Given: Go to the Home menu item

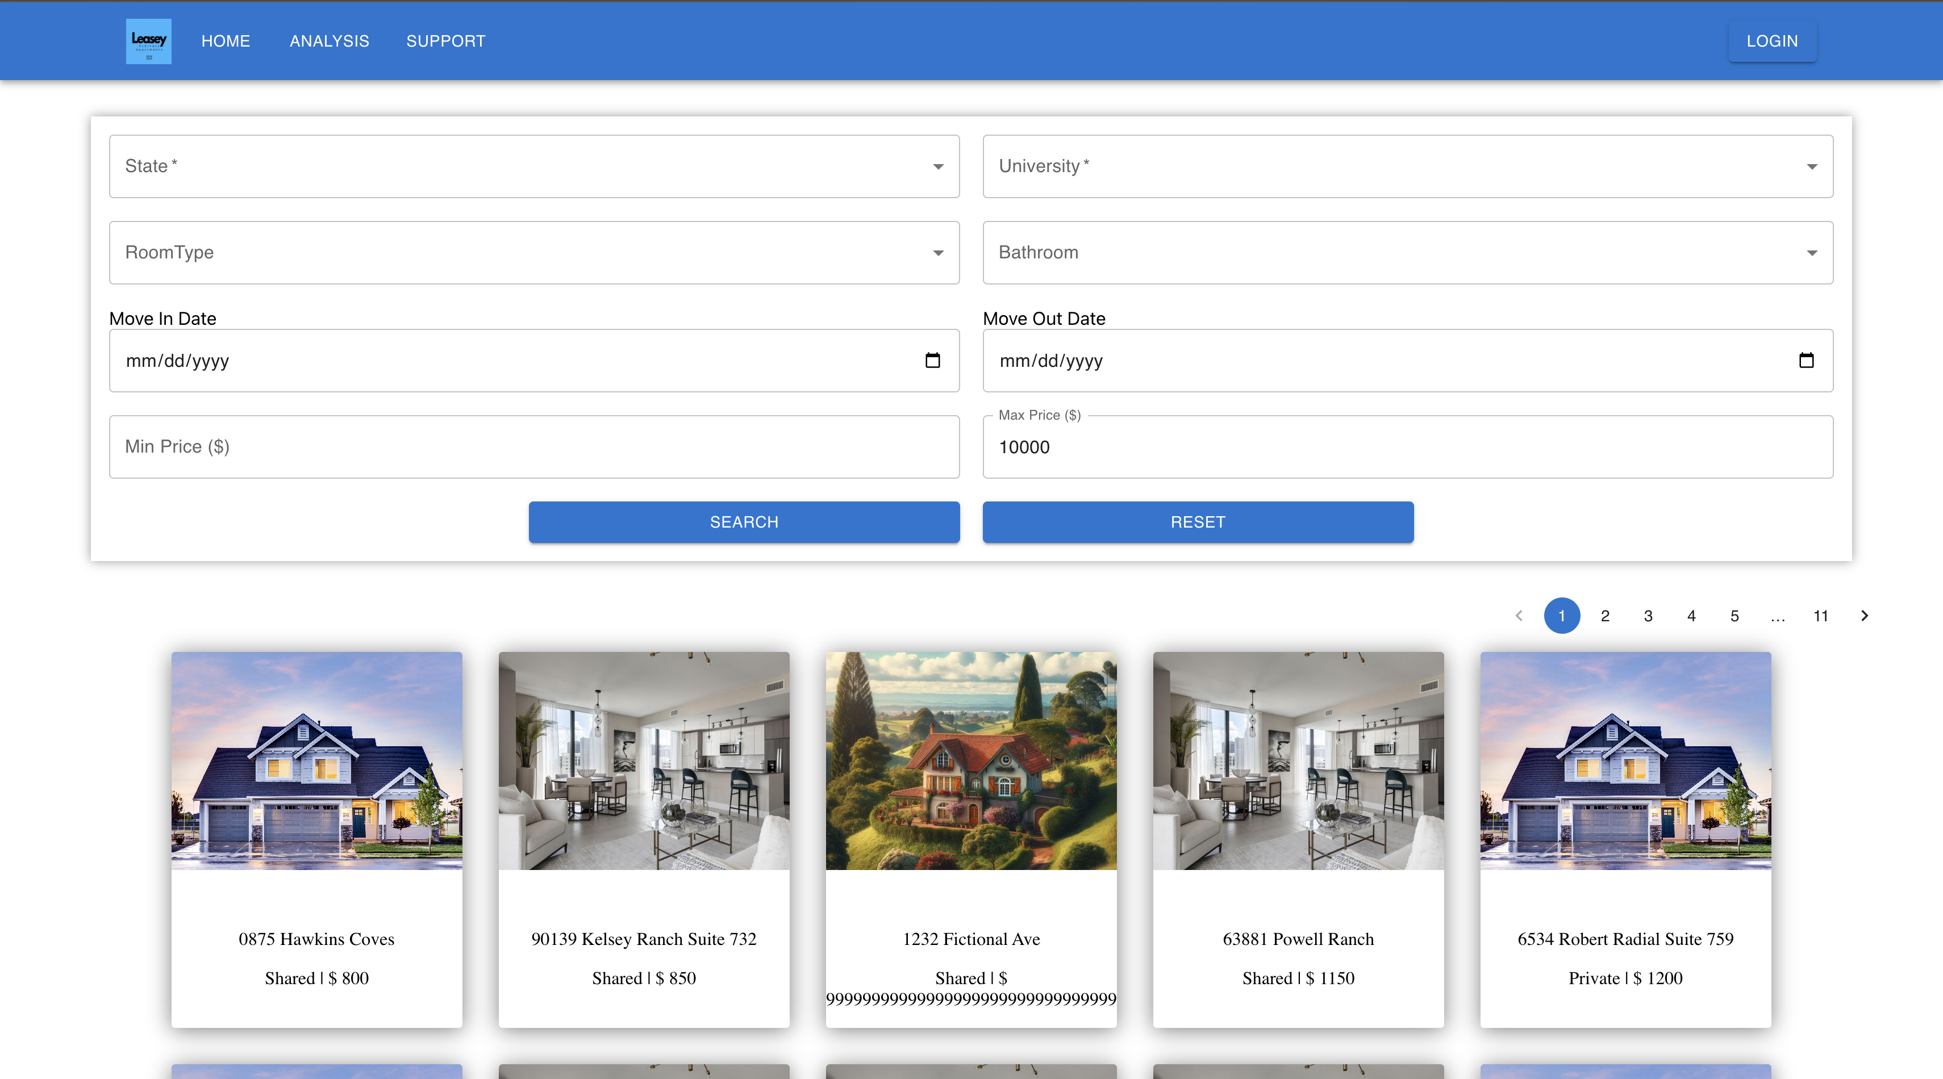Looking at the screenshot, I should click(x=226, y=41).
